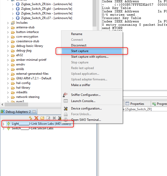The height and width of the screenshot is (176, 167).
Task: Expand the Light J-Link adapter entry
Action: pos(4,124)
